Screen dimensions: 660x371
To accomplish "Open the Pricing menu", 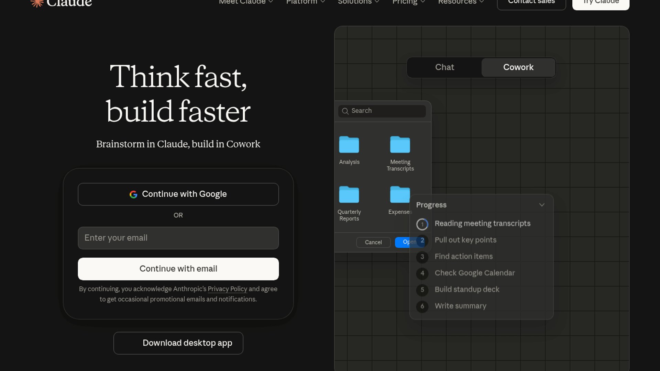I will click(x=408, y=2).
